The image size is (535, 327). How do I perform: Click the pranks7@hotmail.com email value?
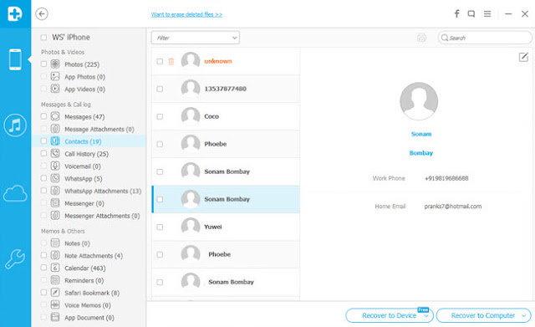coord(453,207)
